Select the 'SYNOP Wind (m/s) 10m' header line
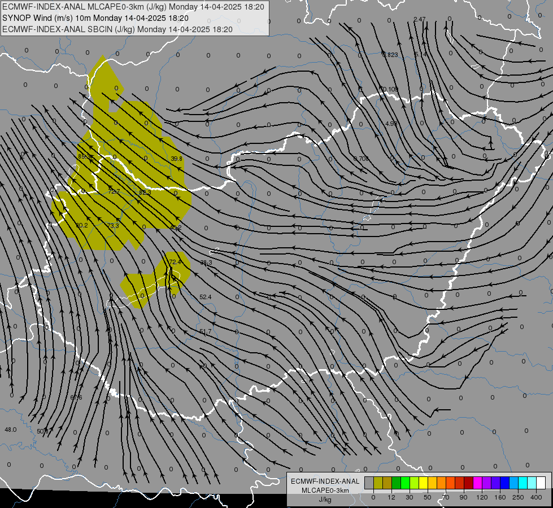This screenshot has width=553, height=508. (x=95, y=18)
